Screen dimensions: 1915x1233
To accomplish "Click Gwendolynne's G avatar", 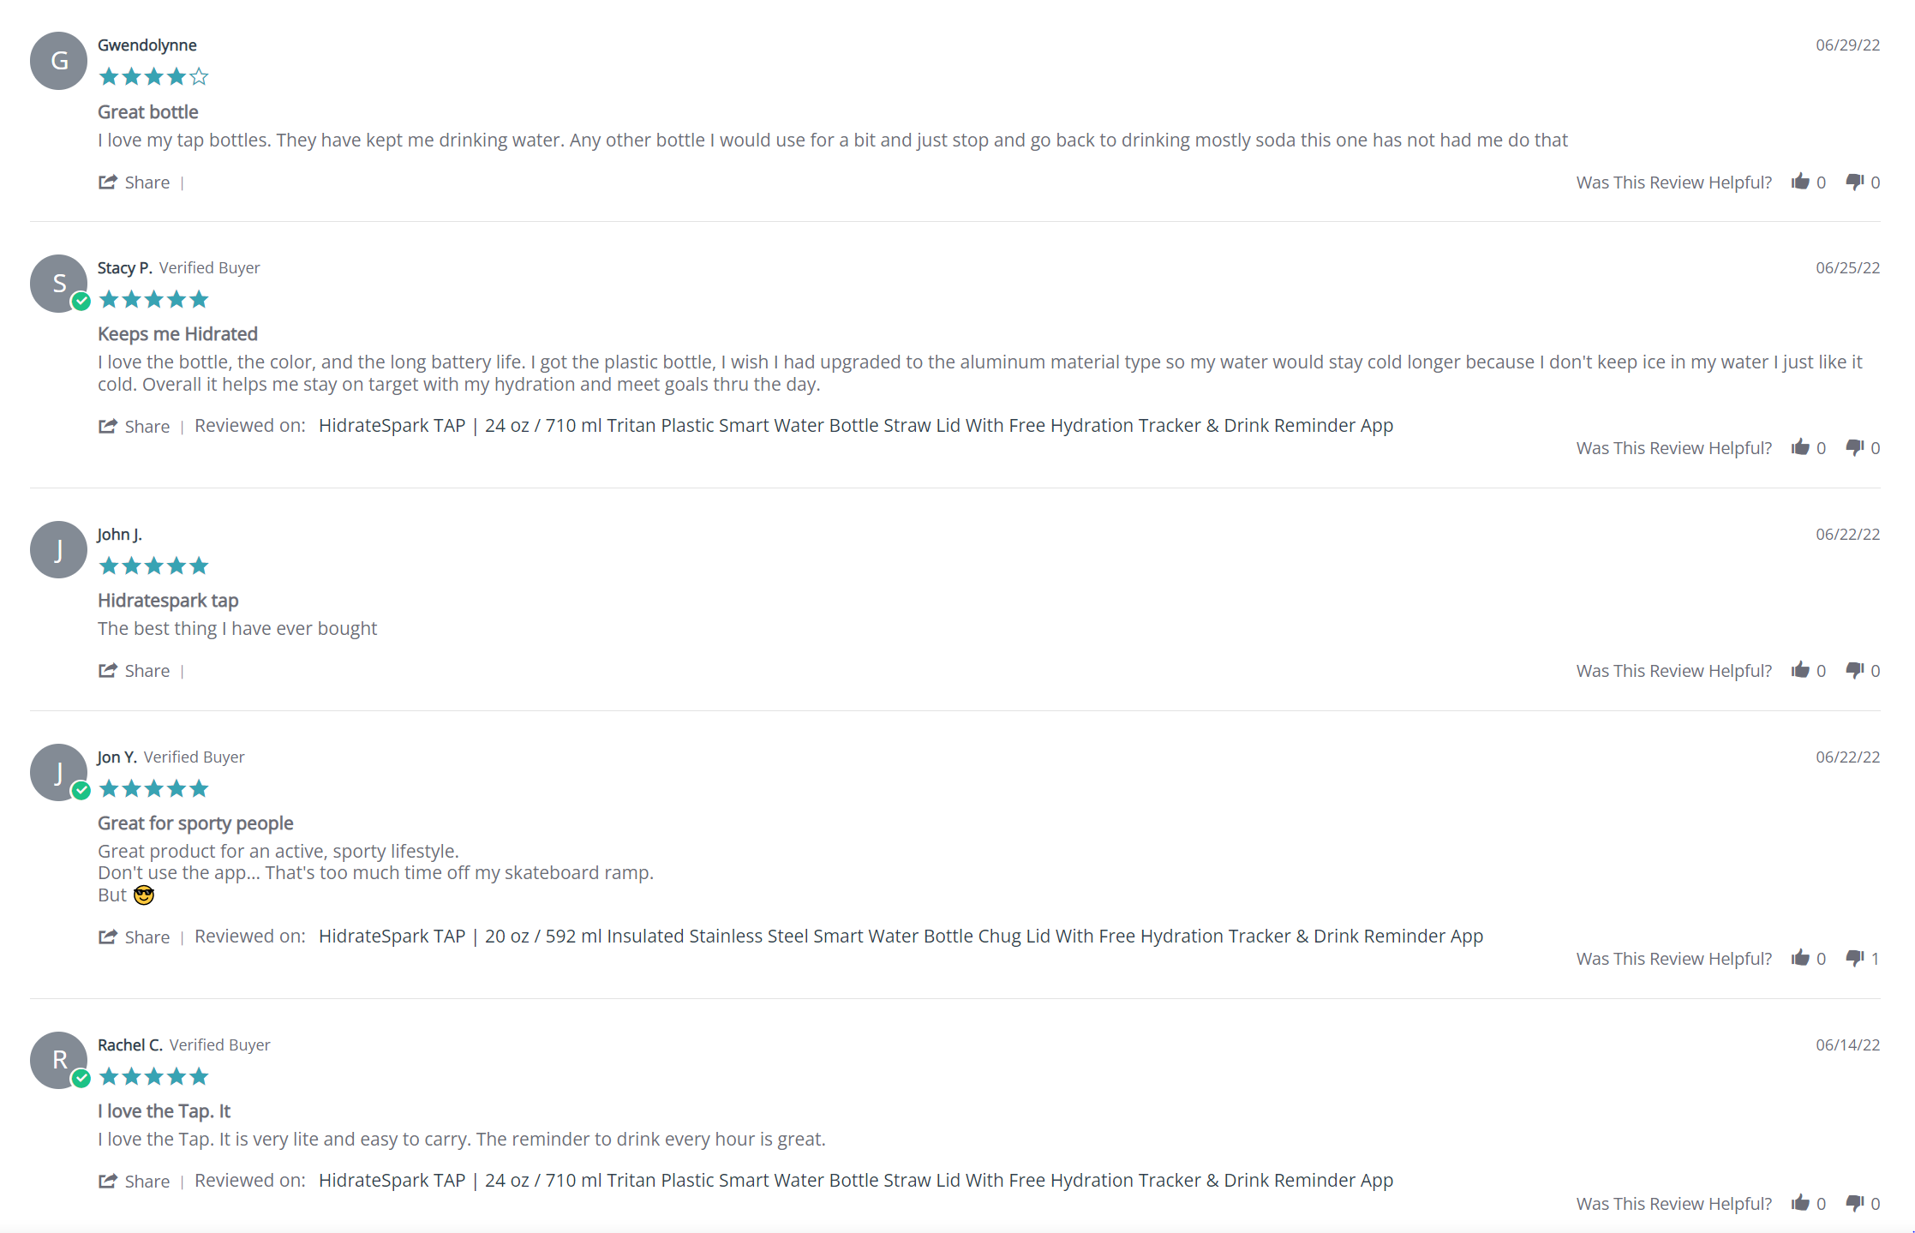I will tap(58, 61).
